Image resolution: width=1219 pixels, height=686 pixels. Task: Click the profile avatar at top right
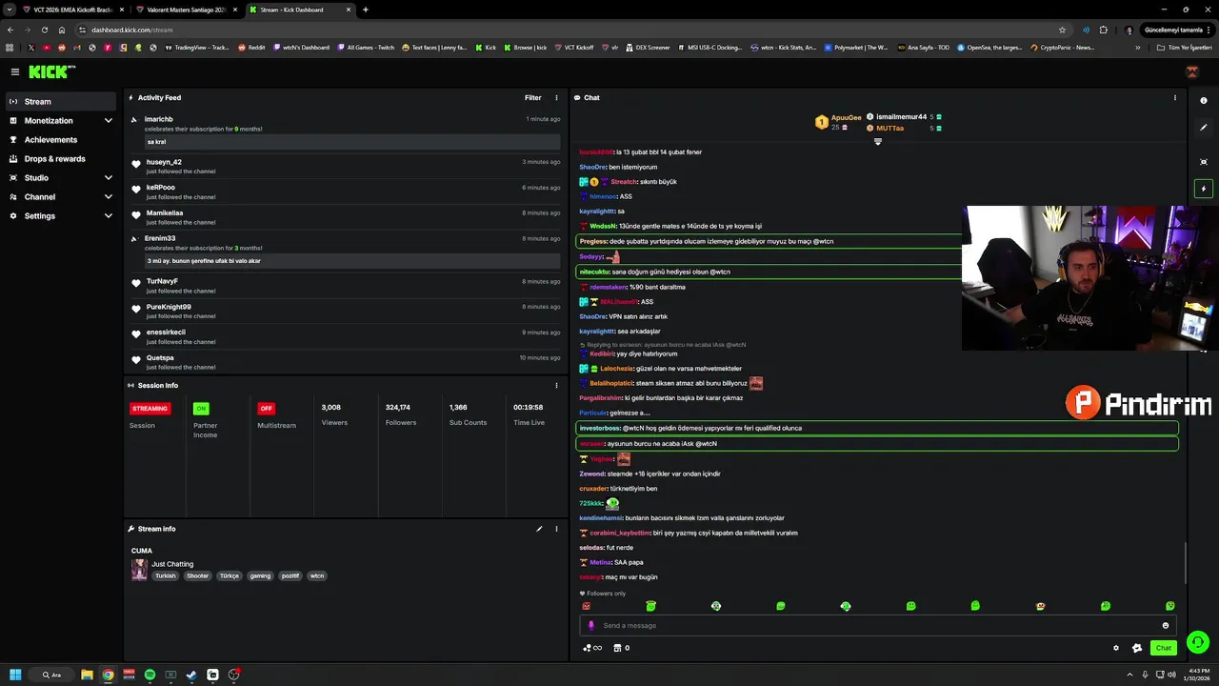click(x=1191, y=71)
